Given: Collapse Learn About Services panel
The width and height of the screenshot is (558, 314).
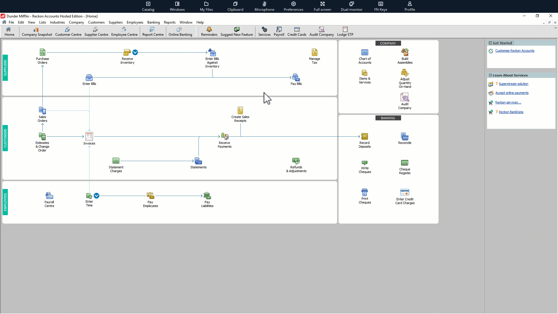Looking at the screenshot, I should pyautogui.click(x=490, y=75).
